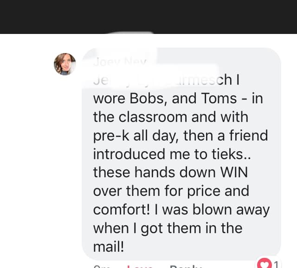Tap the Love button under the comment
The image size is (297, 268).
coord(140,266)
